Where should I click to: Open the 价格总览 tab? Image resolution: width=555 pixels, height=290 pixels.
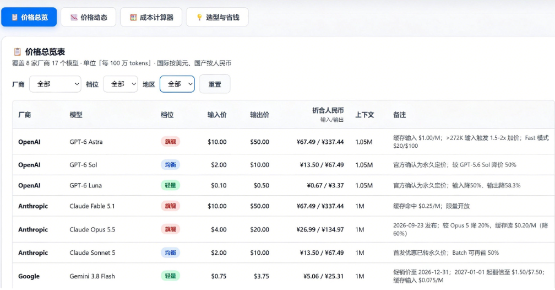click(x=29, y=17)
